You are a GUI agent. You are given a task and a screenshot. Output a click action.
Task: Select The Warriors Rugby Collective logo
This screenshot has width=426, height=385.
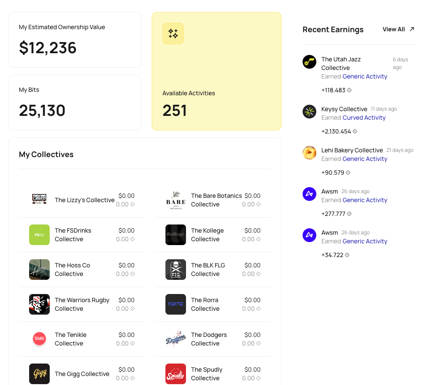pos(39,304)
